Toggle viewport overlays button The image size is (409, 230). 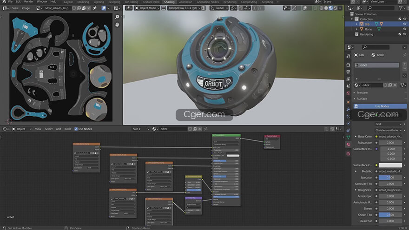[305, 8]
